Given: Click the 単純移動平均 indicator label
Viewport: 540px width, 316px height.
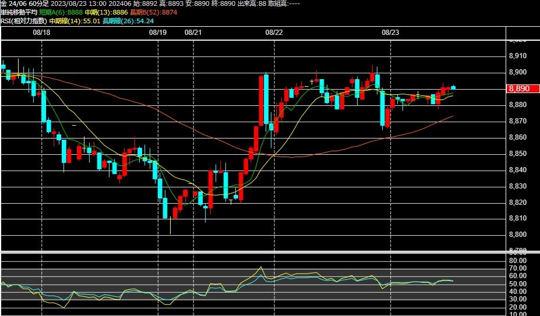Looking at the screenshot, I should click(19, 12).
